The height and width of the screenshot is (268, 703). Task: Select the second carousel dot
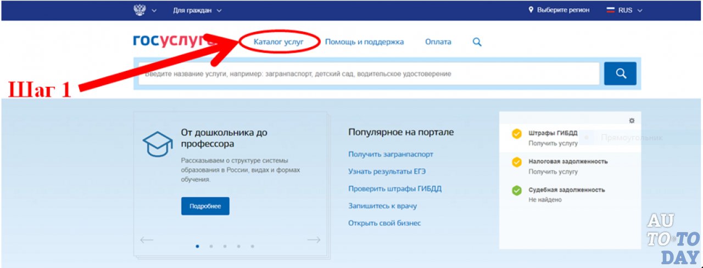tap(211, 246)
